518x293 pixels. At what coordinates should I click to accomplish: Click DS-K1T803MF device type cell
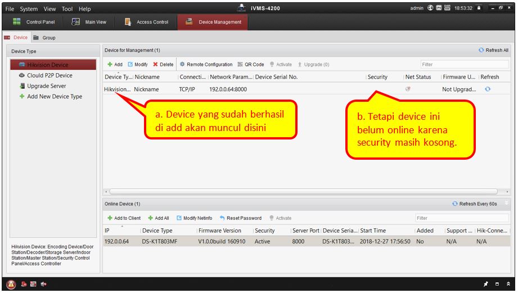point(160,241)
